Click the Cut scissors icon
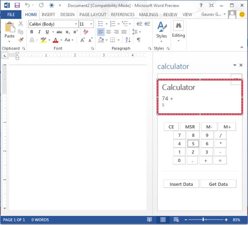 coord(21,24)
